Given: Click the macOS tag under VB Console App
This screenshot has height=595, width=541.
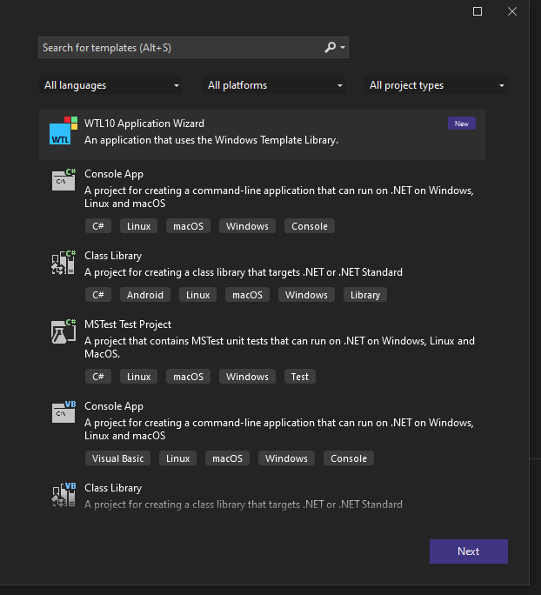Looking at the screenshot, I should coord(227,458).
